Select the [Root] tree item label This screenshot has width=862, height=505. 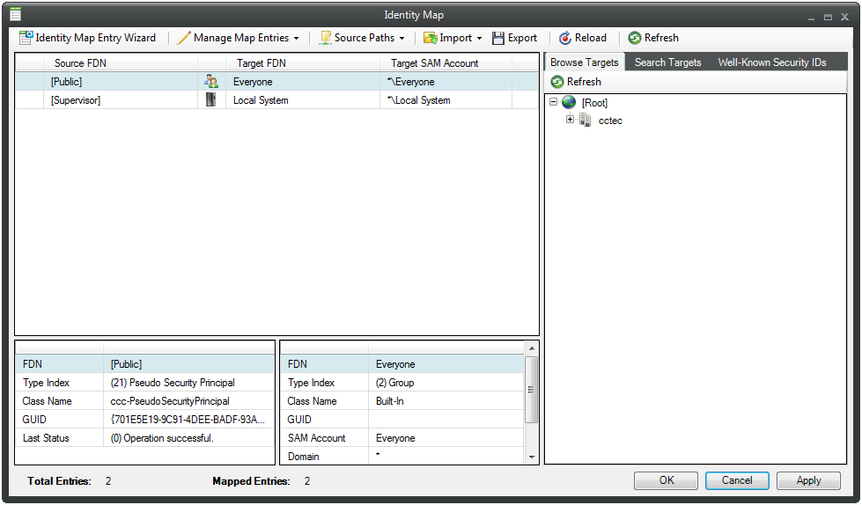(594, 103)
